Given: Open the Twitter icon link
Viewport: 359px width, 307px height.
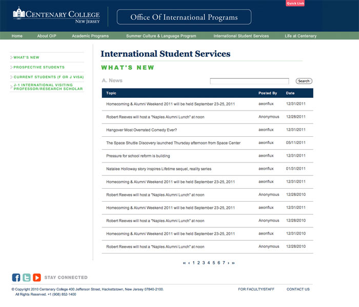Looking at the screenshot, I should (26, 278).
